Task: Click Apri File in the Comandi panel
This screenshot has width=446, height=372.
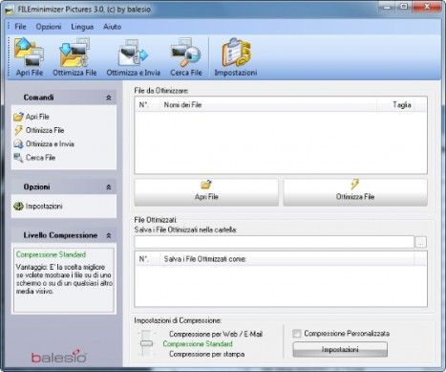Action: [32, 117]
